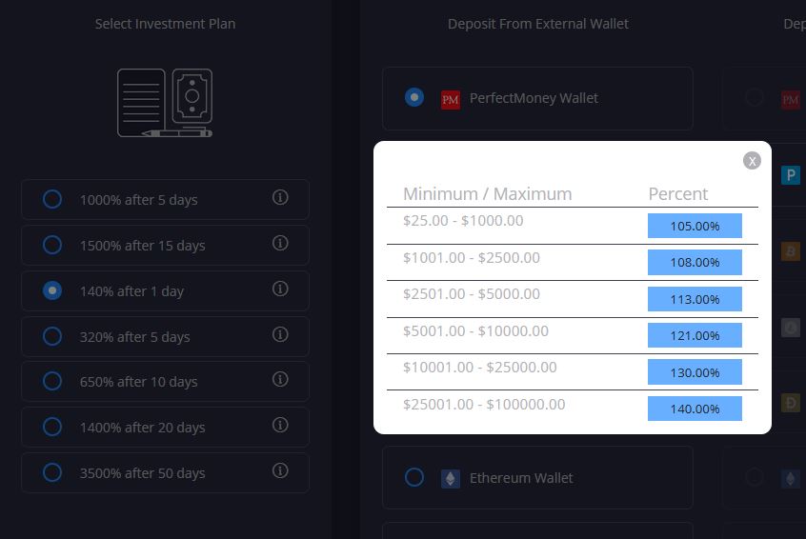Select 320% after 5 days radio button
The height and width of the screenshot is (539, 806).
(x=52, y=336)
